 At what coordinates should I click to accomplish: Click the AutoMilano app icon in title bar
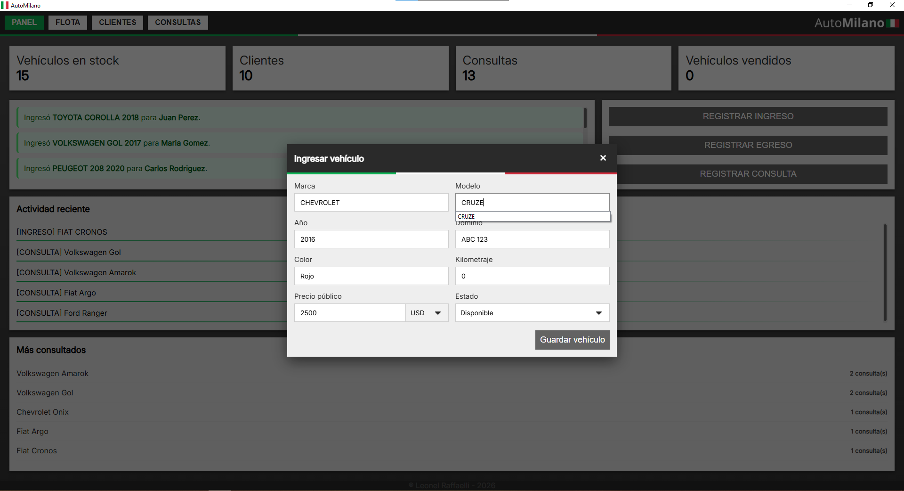[5, 5]
